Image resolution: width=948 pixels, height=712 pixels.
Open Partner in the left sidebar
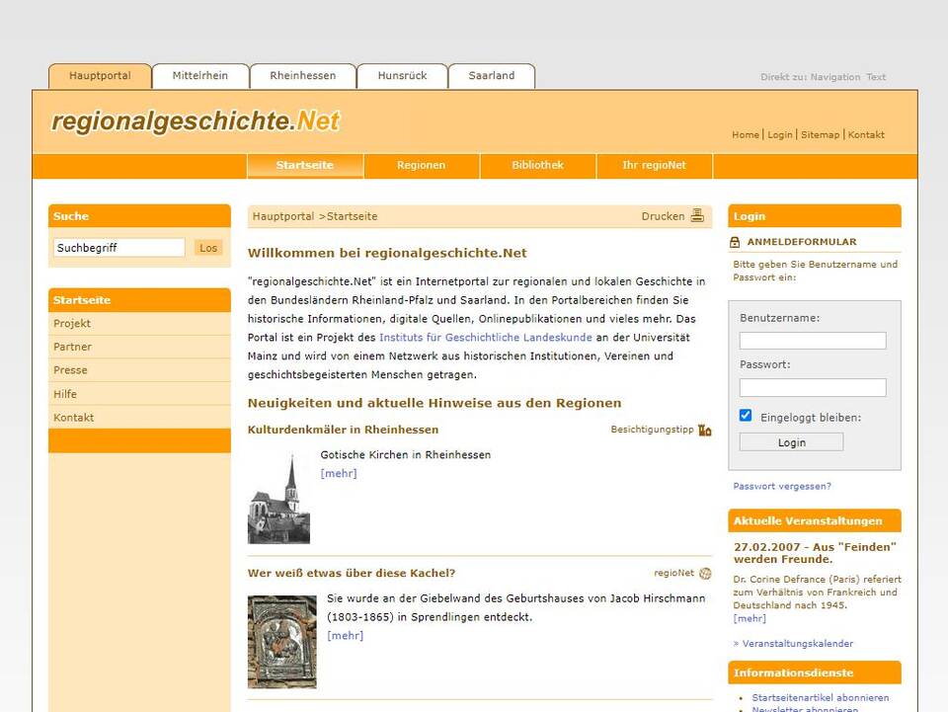pos(139,347)
